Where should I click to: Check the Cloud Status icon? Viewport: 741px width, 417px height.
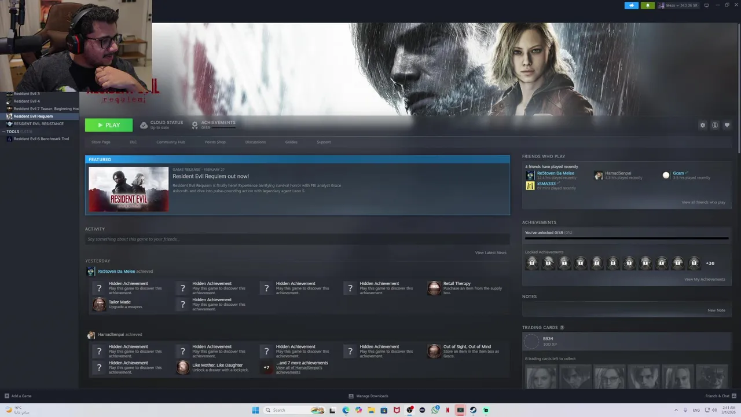click(x=144, y=125)
